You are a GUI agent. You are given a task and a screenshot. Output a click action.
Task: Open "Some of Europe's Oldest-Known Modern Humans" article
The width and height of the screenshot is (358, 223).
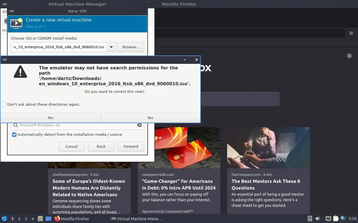pos(89,188)
